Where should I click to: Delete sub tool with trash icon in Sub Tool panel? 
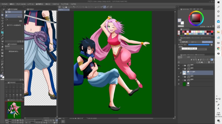(x=23, y=42)
